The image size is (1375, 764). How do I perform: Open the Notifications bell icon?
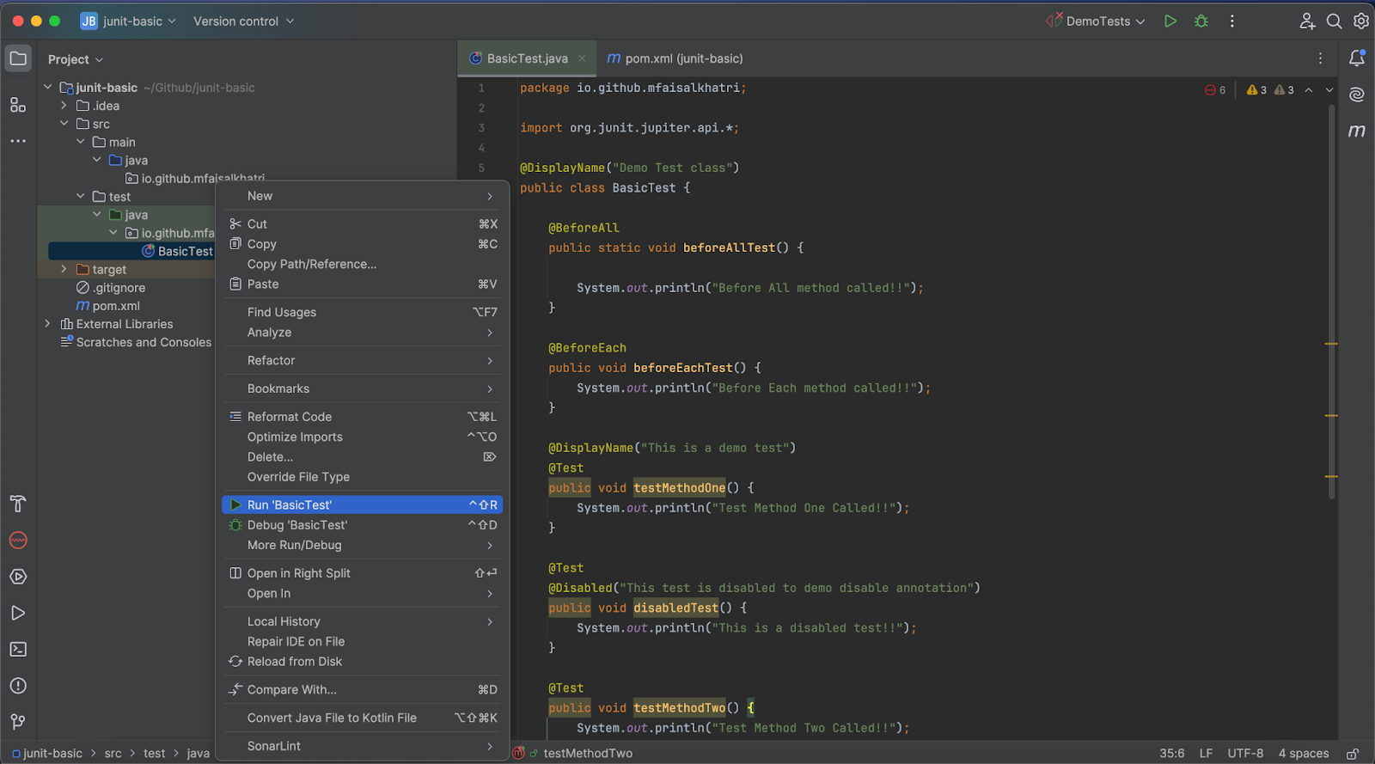[x=1357, y=58]
